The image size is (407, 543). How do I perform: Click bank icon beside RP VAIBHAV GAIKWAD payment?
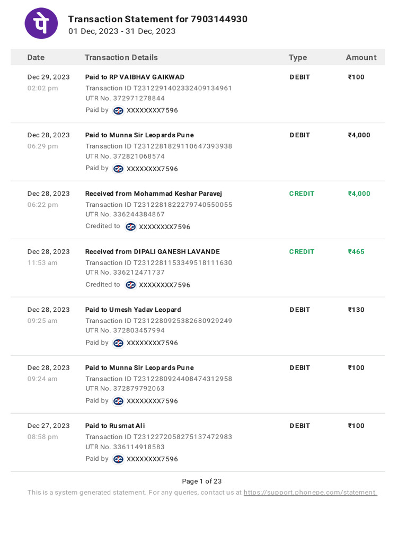coord(118,111)
